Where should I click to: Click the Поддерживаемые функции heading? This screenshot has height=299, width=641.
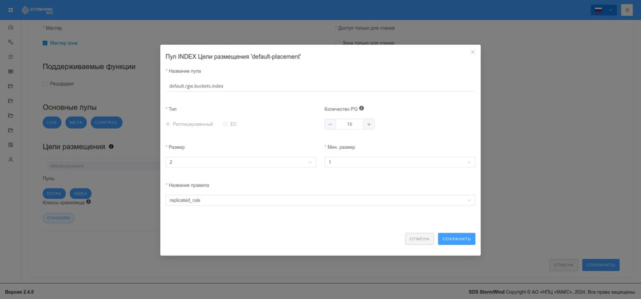point(89,67)
